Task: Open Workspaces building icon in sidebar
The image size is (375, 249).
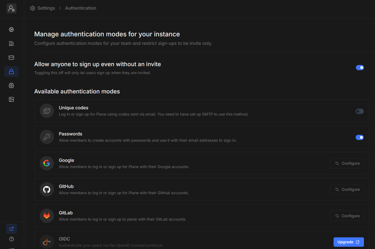Action: tap(11, 43)
